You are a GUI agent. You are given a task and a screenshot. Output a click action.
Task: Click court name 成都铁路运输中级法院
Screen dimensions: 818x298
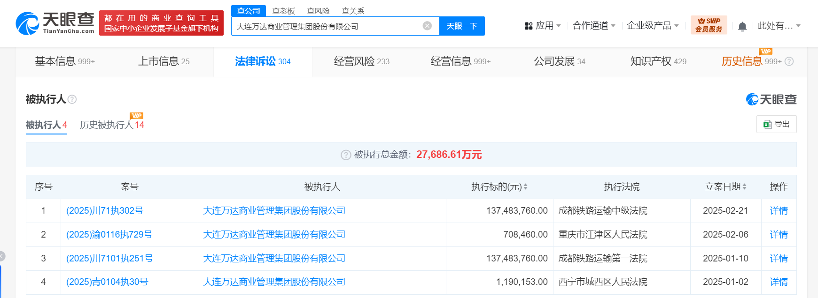coord(603,211)
